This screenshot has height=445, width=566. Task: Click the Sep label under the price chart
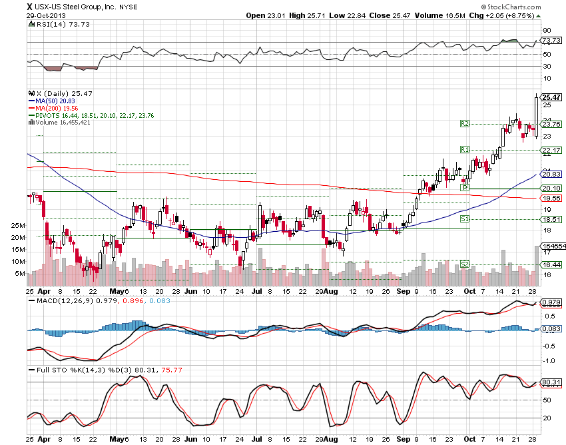point(404,291)
